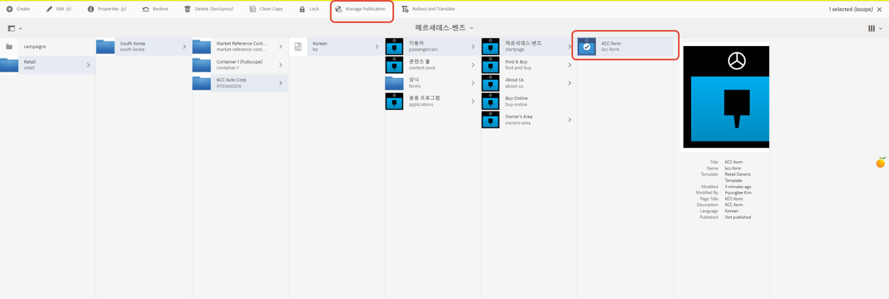Expand the South Korea chevron
Viewport: 889px width, 299px height.
tap(185, 46)
